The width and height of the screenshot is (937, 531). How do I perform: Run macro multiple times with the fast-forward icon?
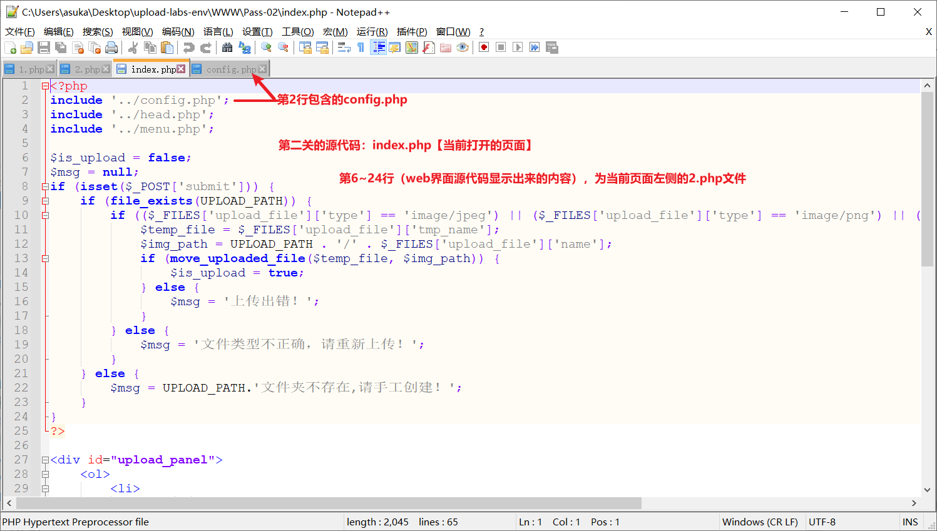click(535, 48)
